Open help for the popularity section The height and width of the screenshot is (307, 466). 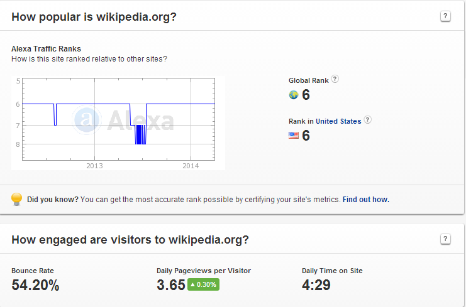[x=445, y=16]
